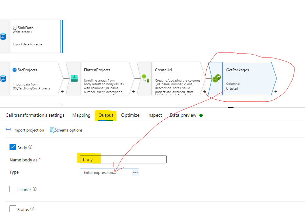
Task: Click the external call globe icon
Action: (x=216, y=78)
